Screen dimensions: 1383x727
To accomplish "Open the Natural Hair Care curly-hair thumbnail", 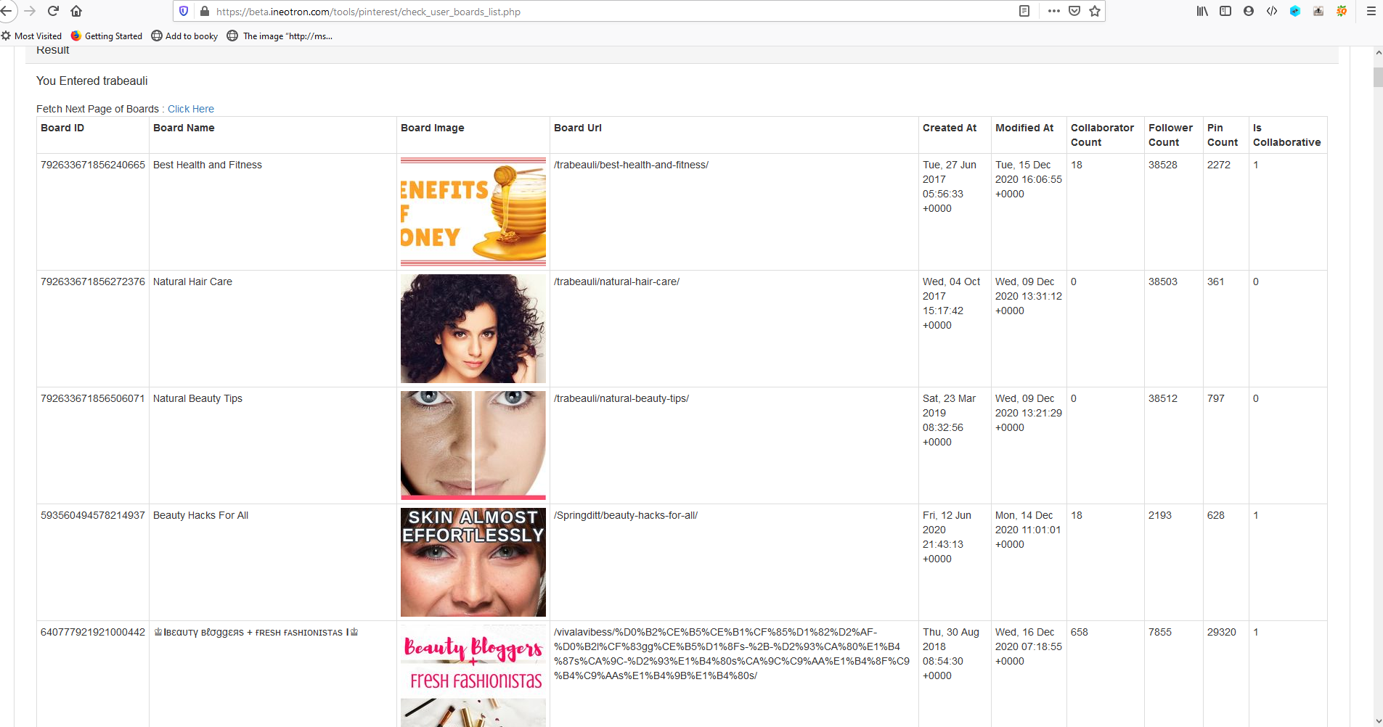I will pos(473,329).
